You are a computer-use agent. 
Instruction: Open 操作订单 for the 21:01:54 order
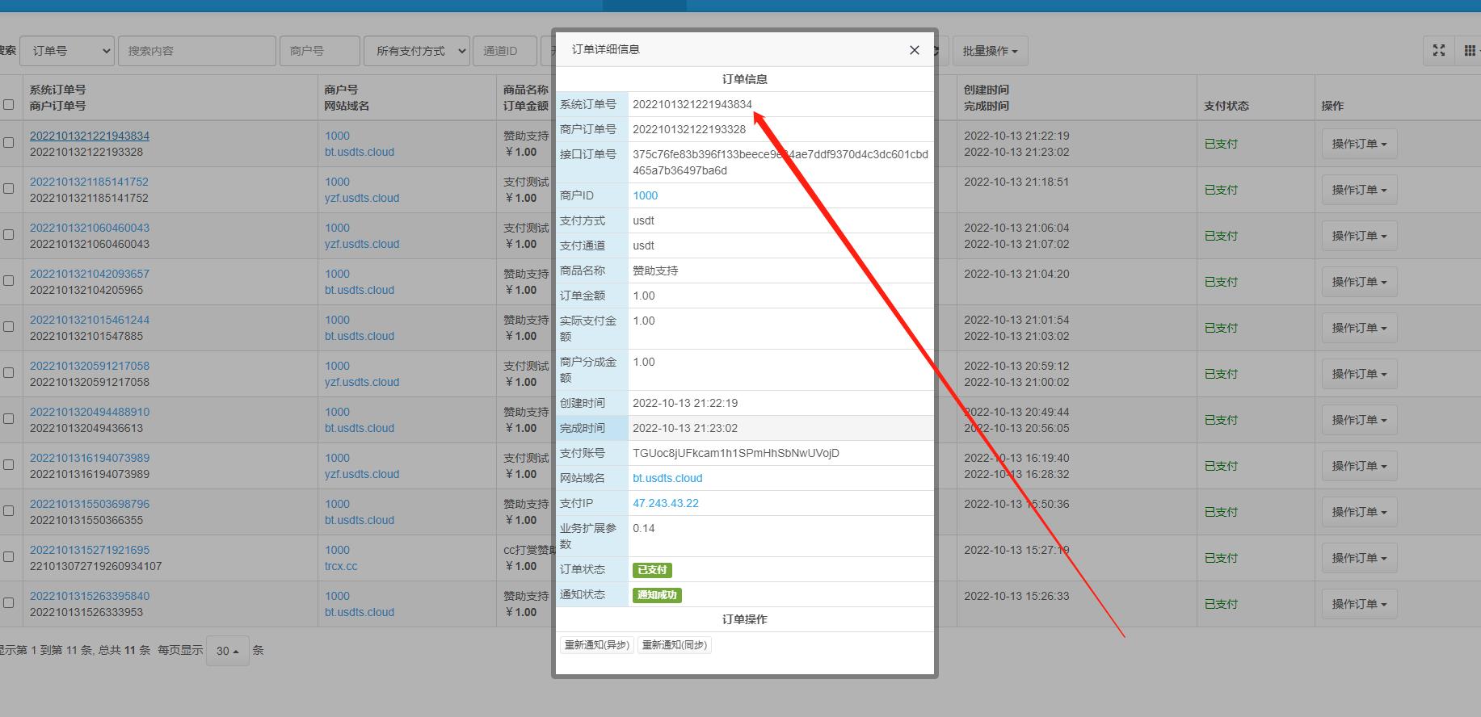(x=1359, y=328)
